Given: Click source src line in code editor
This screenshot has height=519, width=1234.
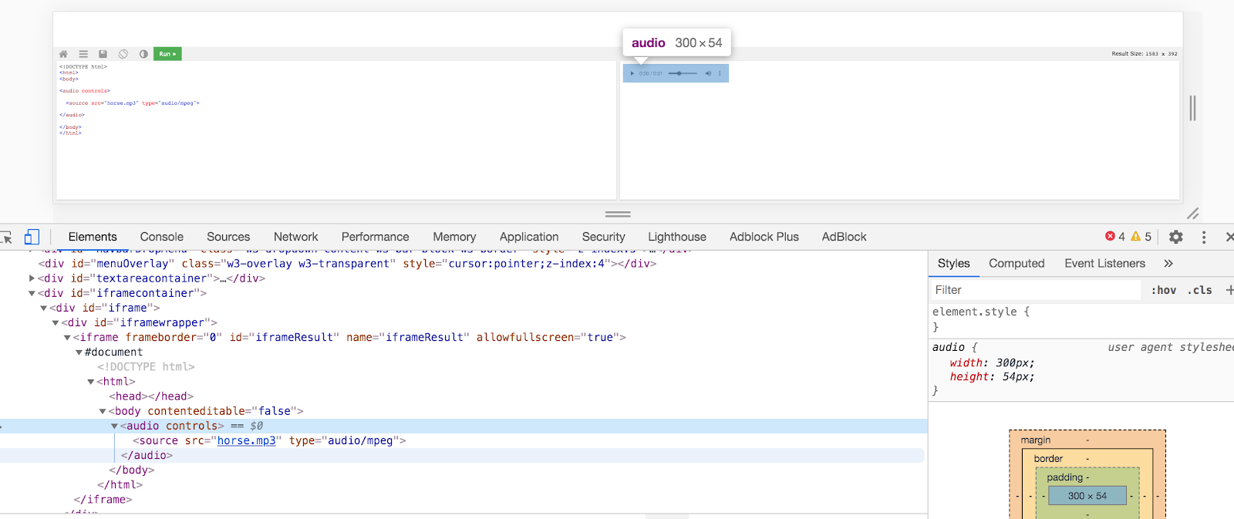Looking at the screenshot, I should point(133,103).
